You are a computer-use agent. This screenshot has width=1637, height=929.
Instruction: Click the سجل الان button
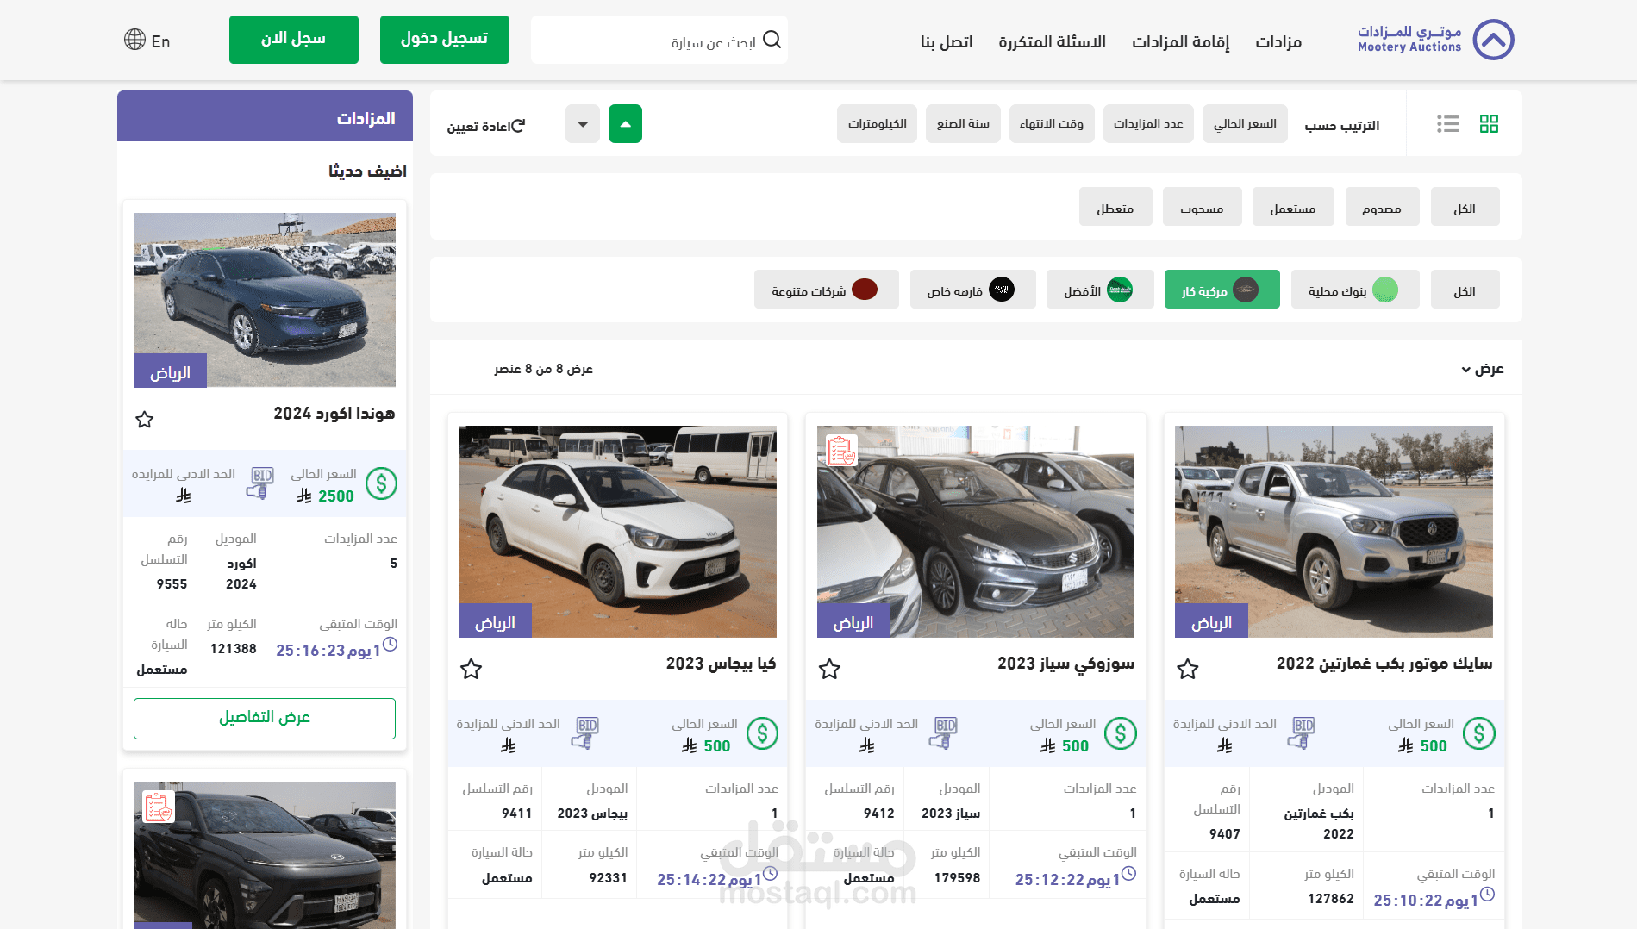[294, 40]
